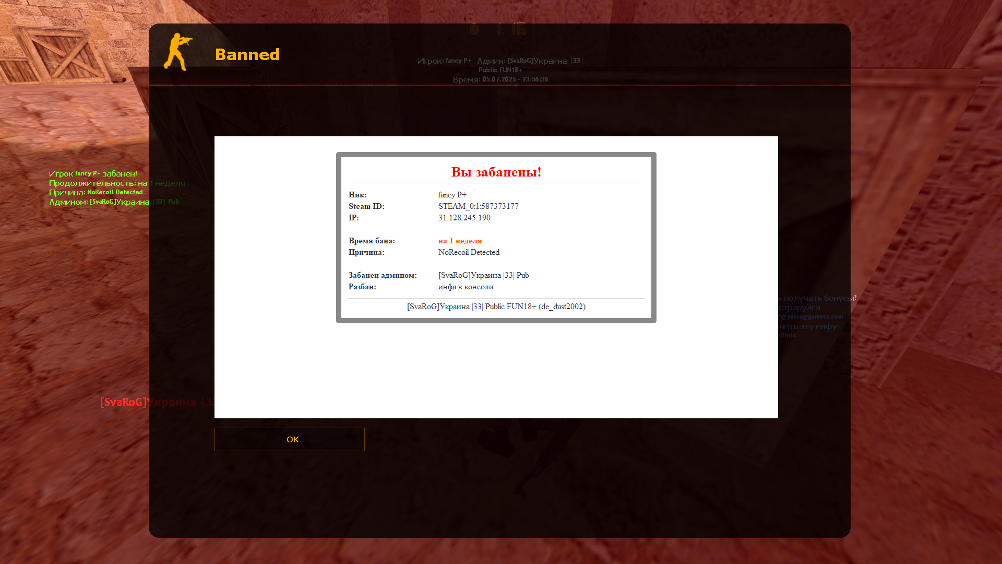This screenshot has width=1002, height=564.
Task: Click the 'Причина:' label in ban panel
Action: (366, 252)
